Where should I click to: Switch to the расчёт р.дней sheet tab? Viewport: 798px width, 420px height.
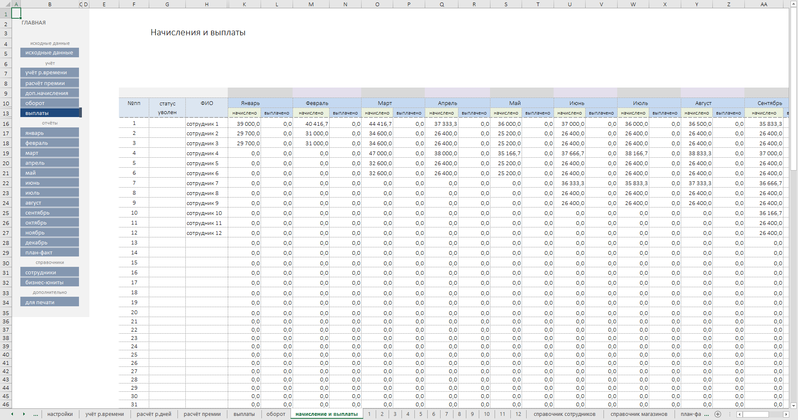point(154,414)
